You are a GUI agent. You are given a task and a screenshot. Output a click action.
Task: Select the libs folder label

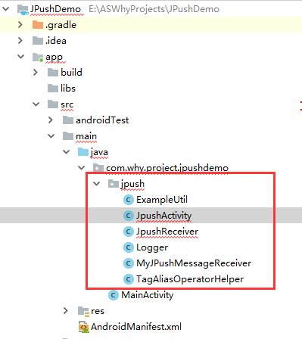pos(68,89)
